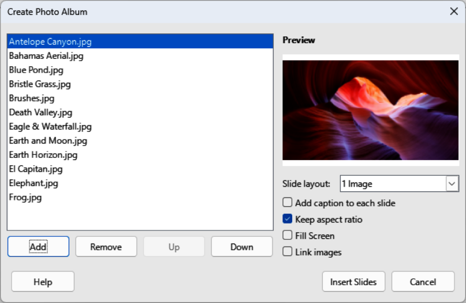The width and height of the screenshot is (466, 303).
Task: Open the Slide layout dropdown arrow
Action: tap(452, 184)
